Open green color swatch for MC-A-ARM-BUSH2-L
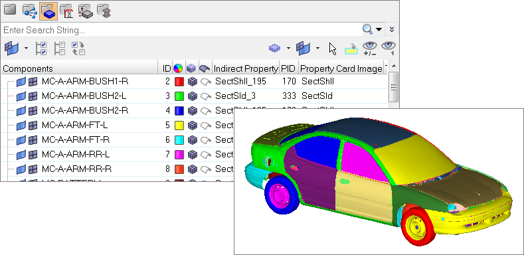524x255 pixels. coord(179,96)
